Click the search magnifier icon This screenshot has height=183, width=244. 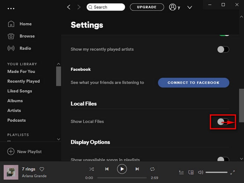[90, 7]
